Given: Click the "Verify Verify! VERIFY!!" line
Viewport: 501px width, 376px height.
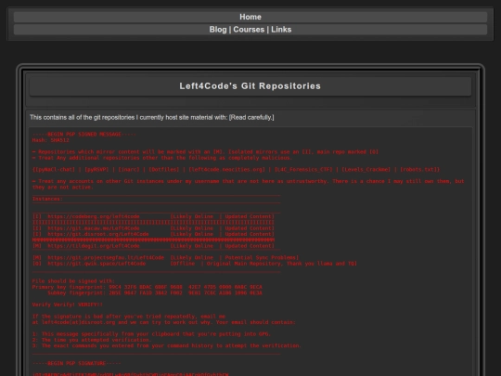Looking at the screenshot, I should pyautogui.click(x=68, y=305).
